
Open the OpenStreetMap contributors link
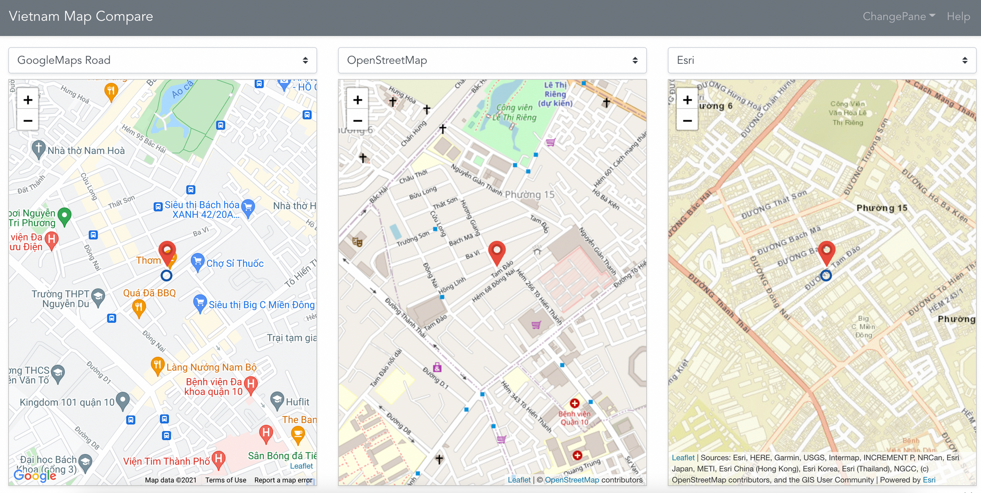point(572,480)
